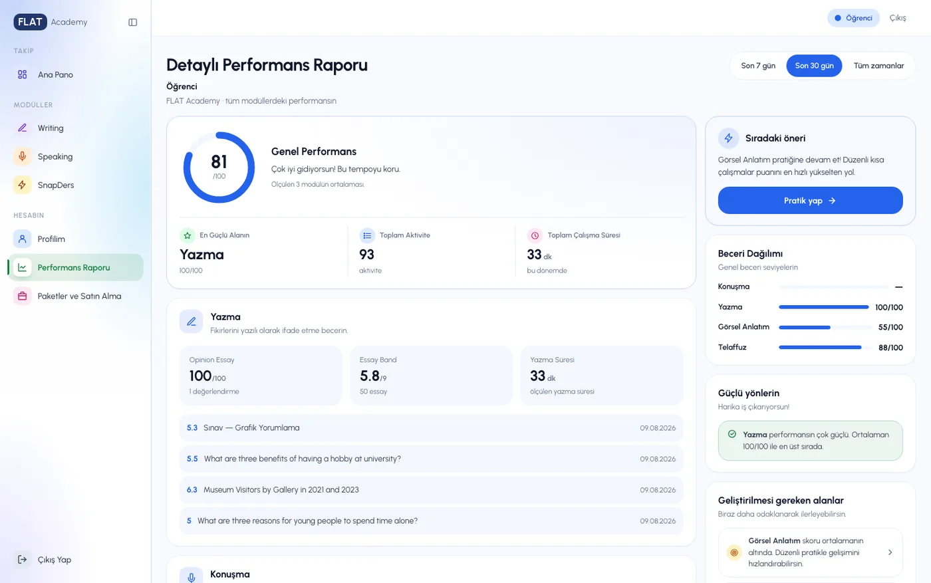Open essay about young people spending time alone
The height and width of the screenshot is (583, 931).
click(431, 521)
